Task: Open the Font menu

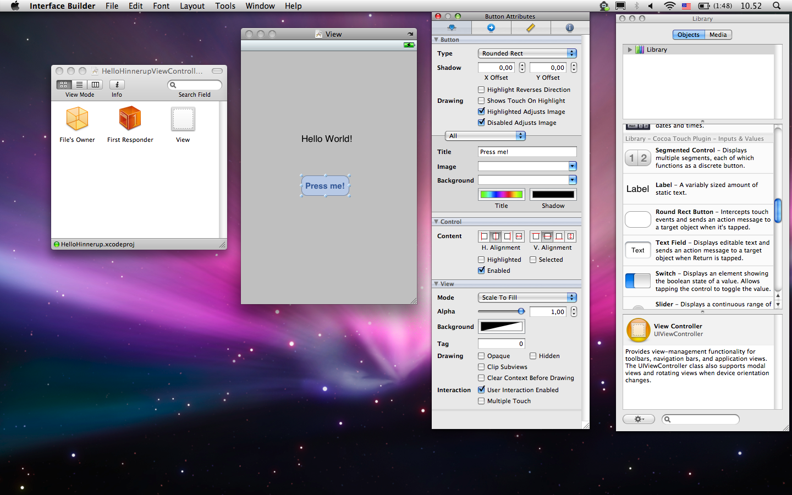Action: coord(161,5)
